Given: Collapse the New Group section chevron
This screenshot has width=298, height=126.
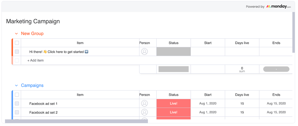Looking at the screenshot, I should point(16,34).
